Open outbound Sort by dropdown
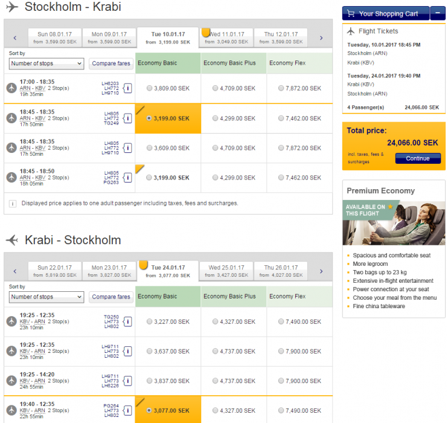Screen dimensions: 448x423 46,63
